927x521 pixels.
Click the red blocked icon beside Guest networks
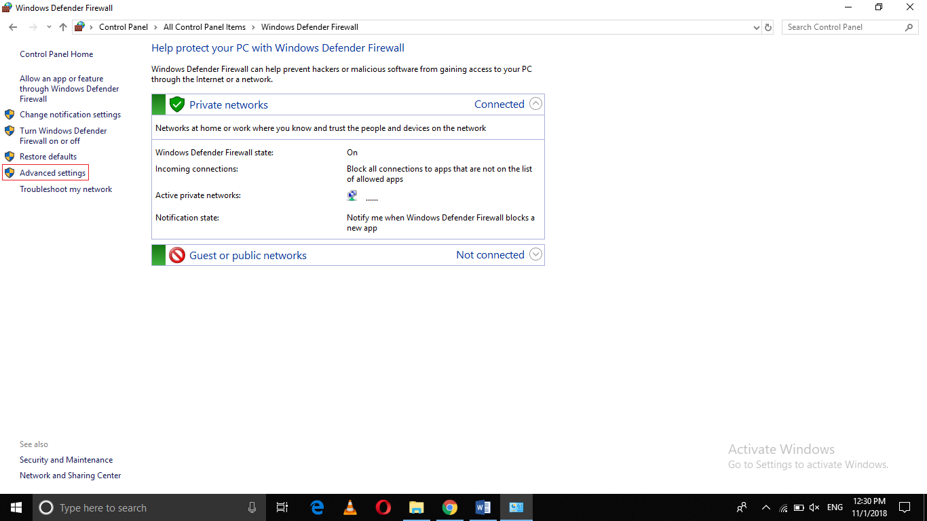pyautogui.click(x=176, y=254)
